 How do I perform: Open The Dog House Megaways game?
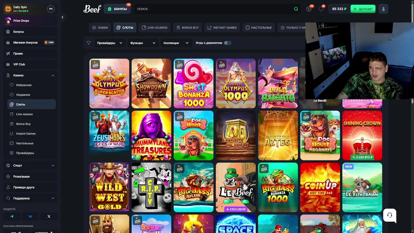pyautogui.click(x=320, y=136)
